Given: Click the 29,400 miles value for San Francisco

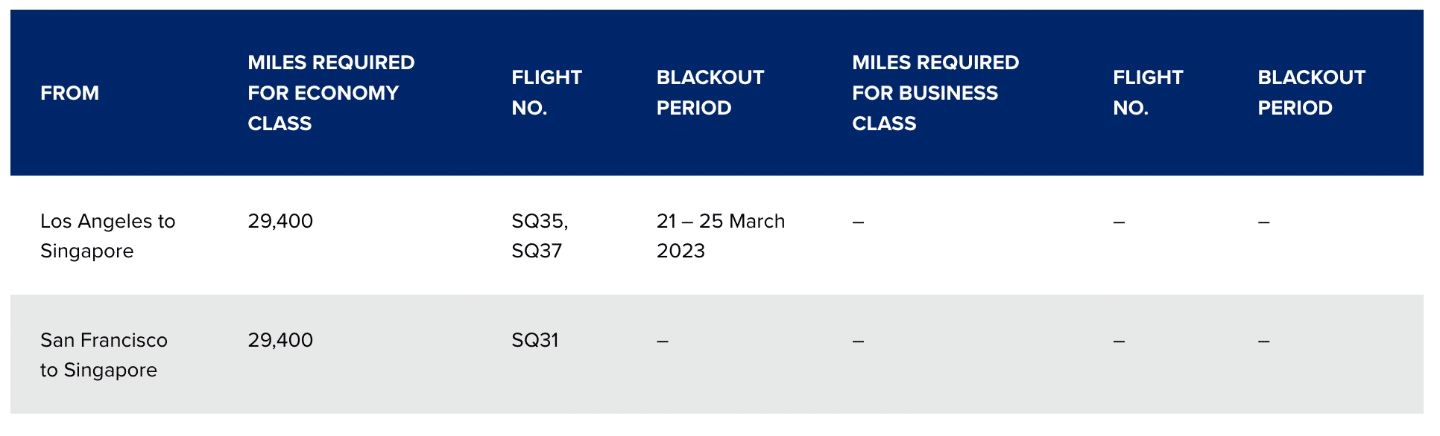Looking at the screenshot, I should [x=280, y=340].
